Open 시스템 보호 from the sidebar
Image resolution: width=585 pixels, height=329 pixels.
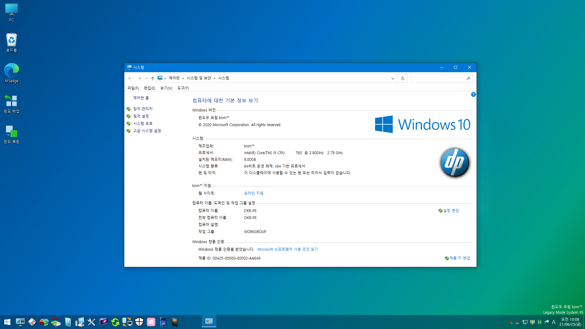point(143,123)
